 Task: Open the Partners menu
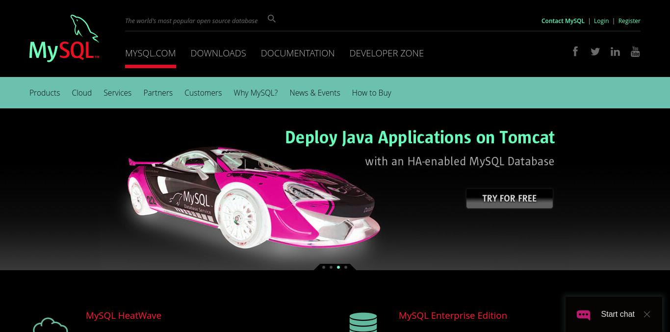click(158, 93)
